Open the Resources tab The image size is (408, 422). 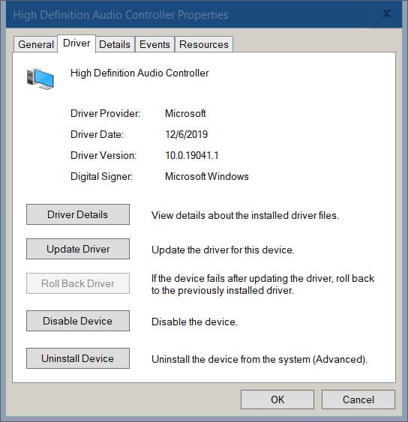pyautogui.click(x=204, y=44)
